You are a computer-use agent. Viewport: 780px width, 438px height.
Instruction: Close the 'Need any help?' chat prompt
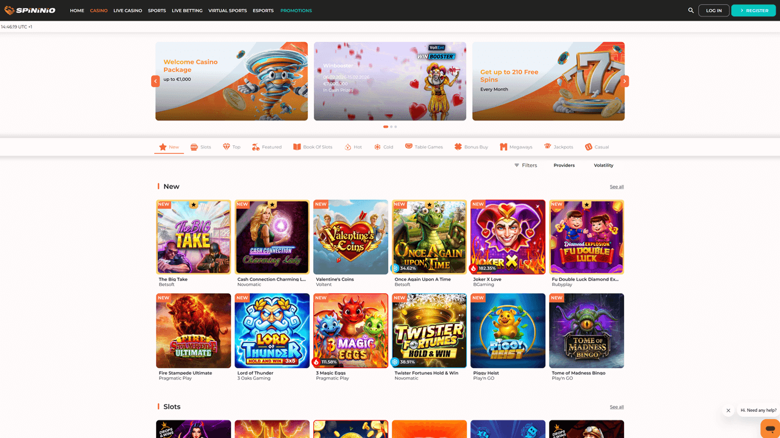[728, 411]
